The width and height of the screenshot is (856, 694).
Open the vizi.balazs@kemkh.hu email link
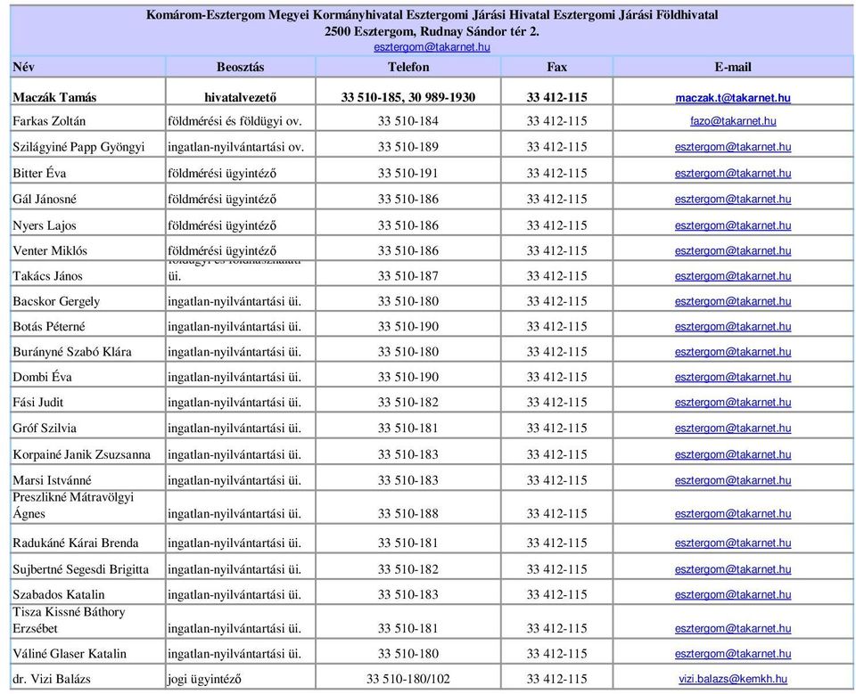click(x=733, y=679)
